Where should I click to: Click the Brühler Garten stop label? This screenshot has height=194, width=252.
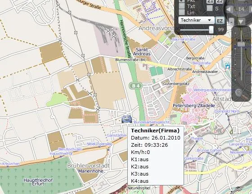[x=209, y=150]
